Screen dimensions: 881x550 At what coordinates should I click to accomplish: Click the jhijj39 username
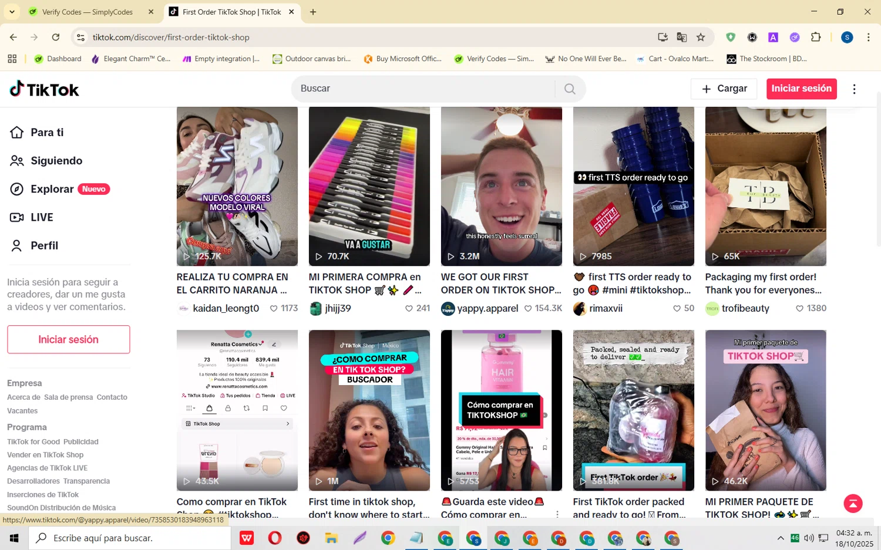[338, 308]
